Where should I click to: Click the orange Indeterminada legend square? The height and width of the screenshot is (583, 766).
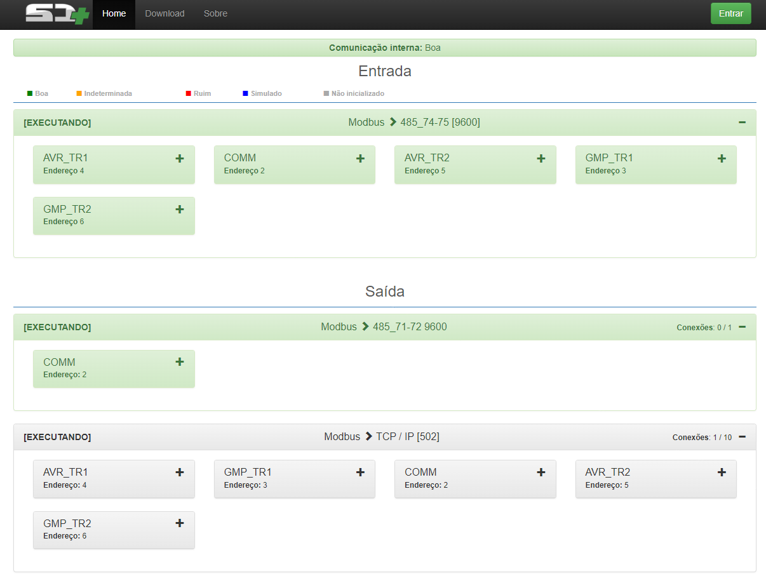coord(79,93)
